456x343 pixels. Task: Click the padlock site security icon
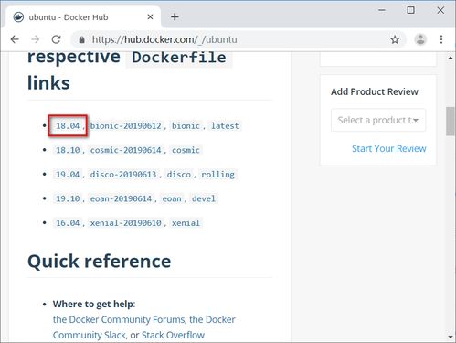tap(81, 39)
